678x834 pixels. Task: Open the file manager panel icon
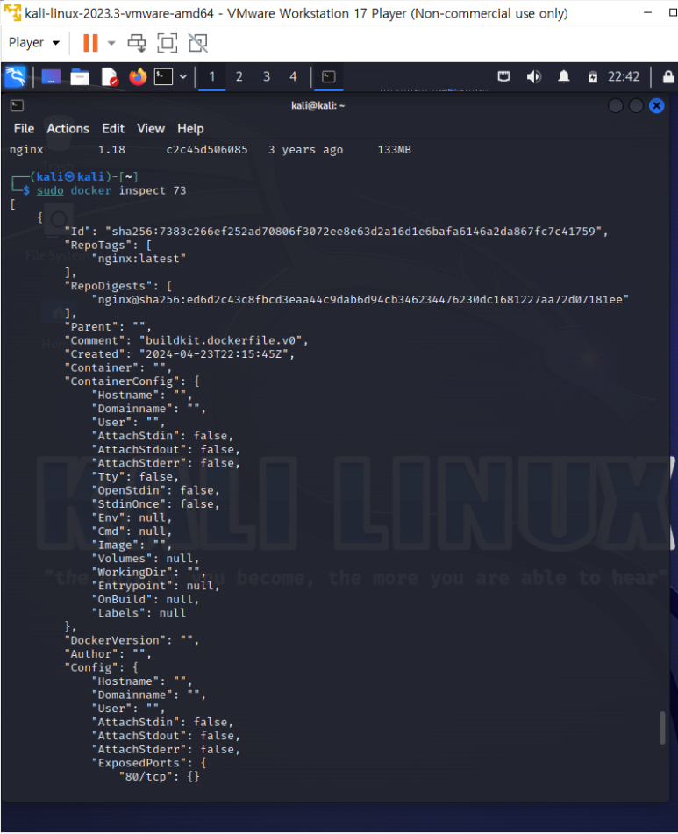click(x=80, y=76)
